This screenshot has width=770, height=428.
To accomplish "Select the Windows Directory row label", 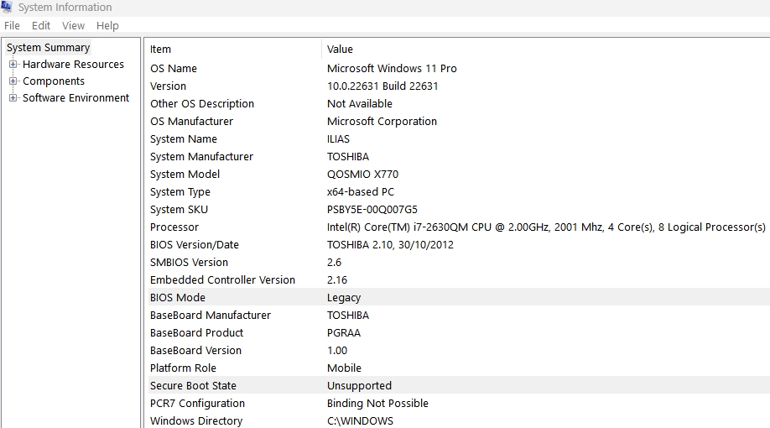I will pyautogui.click(x=196, y=421).
